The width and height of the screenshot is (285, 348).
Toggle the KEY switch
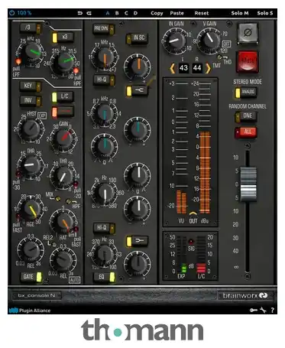coord(31,86)
